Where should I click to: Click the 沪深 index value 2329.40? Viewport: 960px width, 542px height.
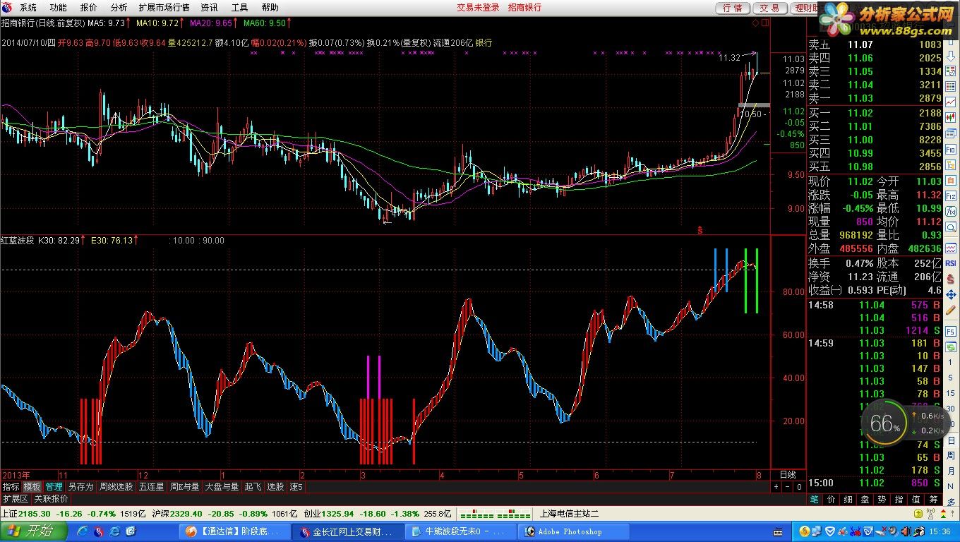(187, 514)
